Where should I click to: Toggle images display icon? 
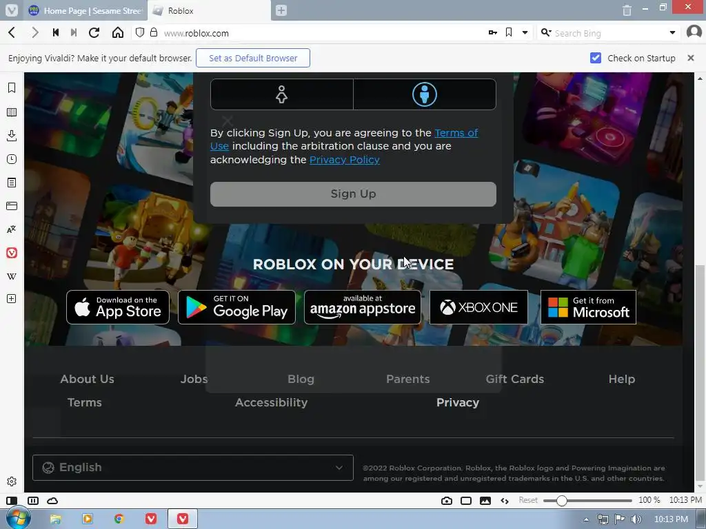[x=485, y=501]
